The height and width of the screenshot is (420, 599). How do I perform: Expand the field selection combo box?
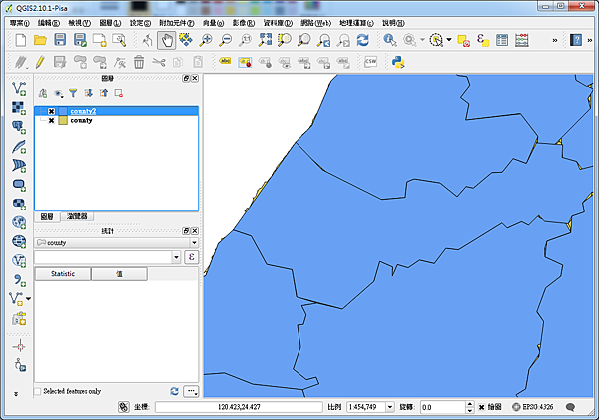click(x=176, y=256)
